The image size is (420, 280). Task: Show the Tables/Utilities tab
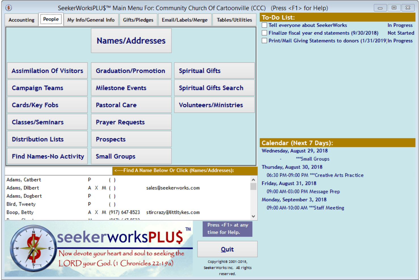click(x=234, y=20)
